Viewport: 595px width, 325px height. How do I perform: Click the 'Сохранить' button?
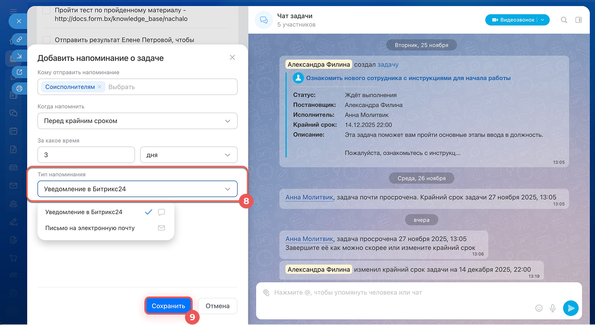pyautogui.click(x=168, y=306)
